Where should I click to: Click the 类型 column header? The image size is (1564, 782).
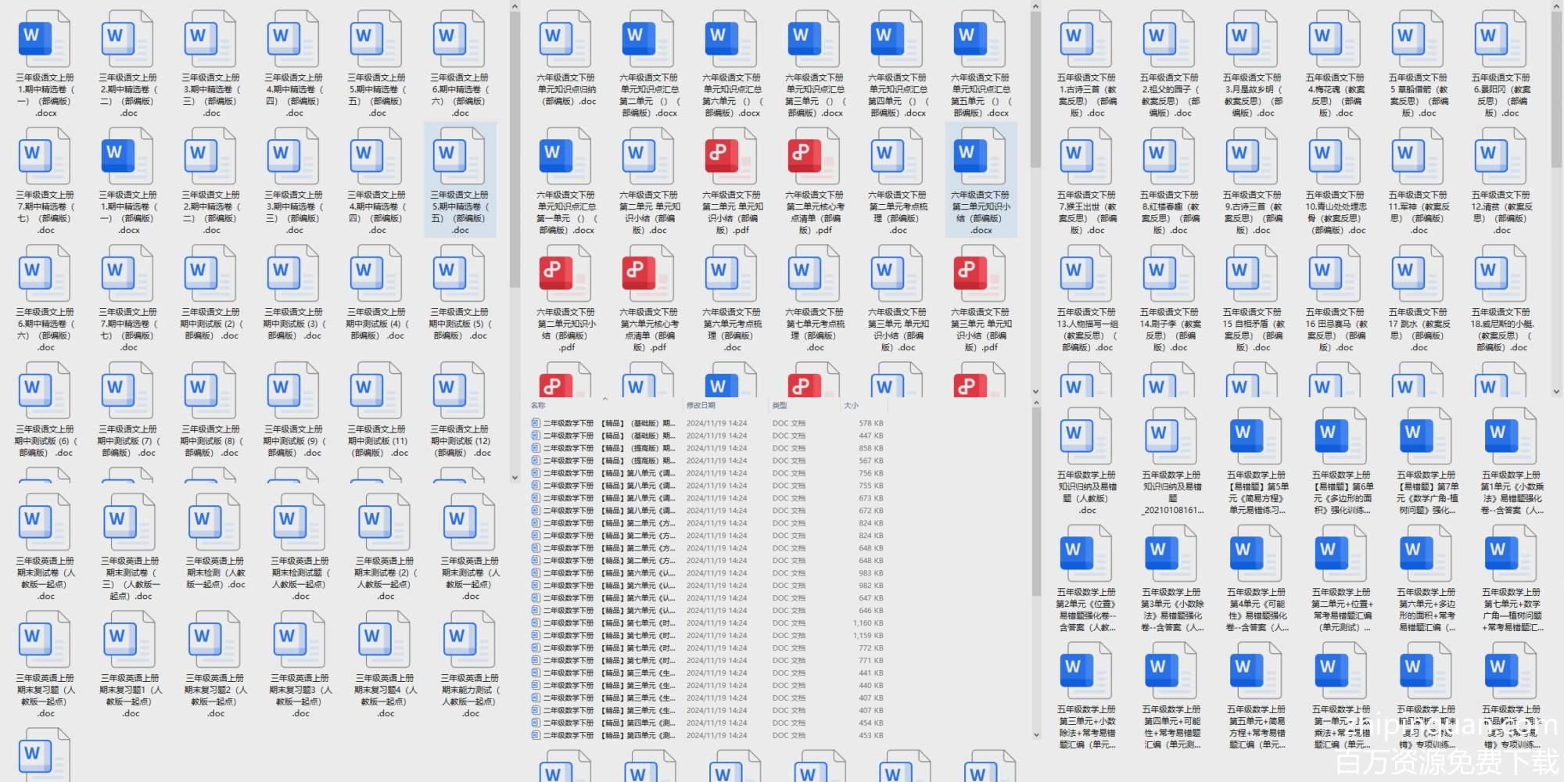[780, 406]
